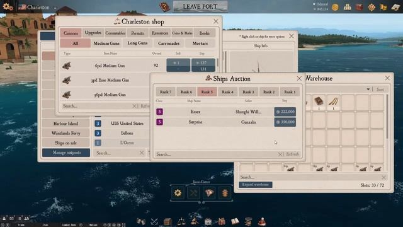Screen dimensions: 403x227
Task: Clear the Warehouse search field
Action: [x=383, y=177]
